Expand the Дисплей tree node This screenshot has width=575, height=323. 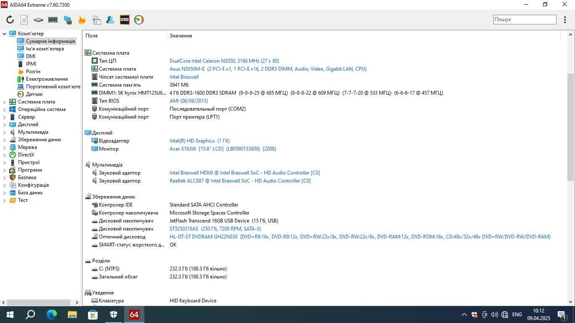point(5,124)
